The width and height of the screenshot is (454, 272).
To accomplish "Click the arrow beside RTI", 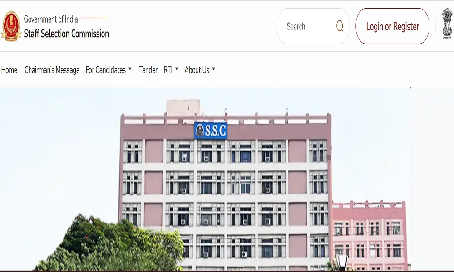I will coord(177,69).
